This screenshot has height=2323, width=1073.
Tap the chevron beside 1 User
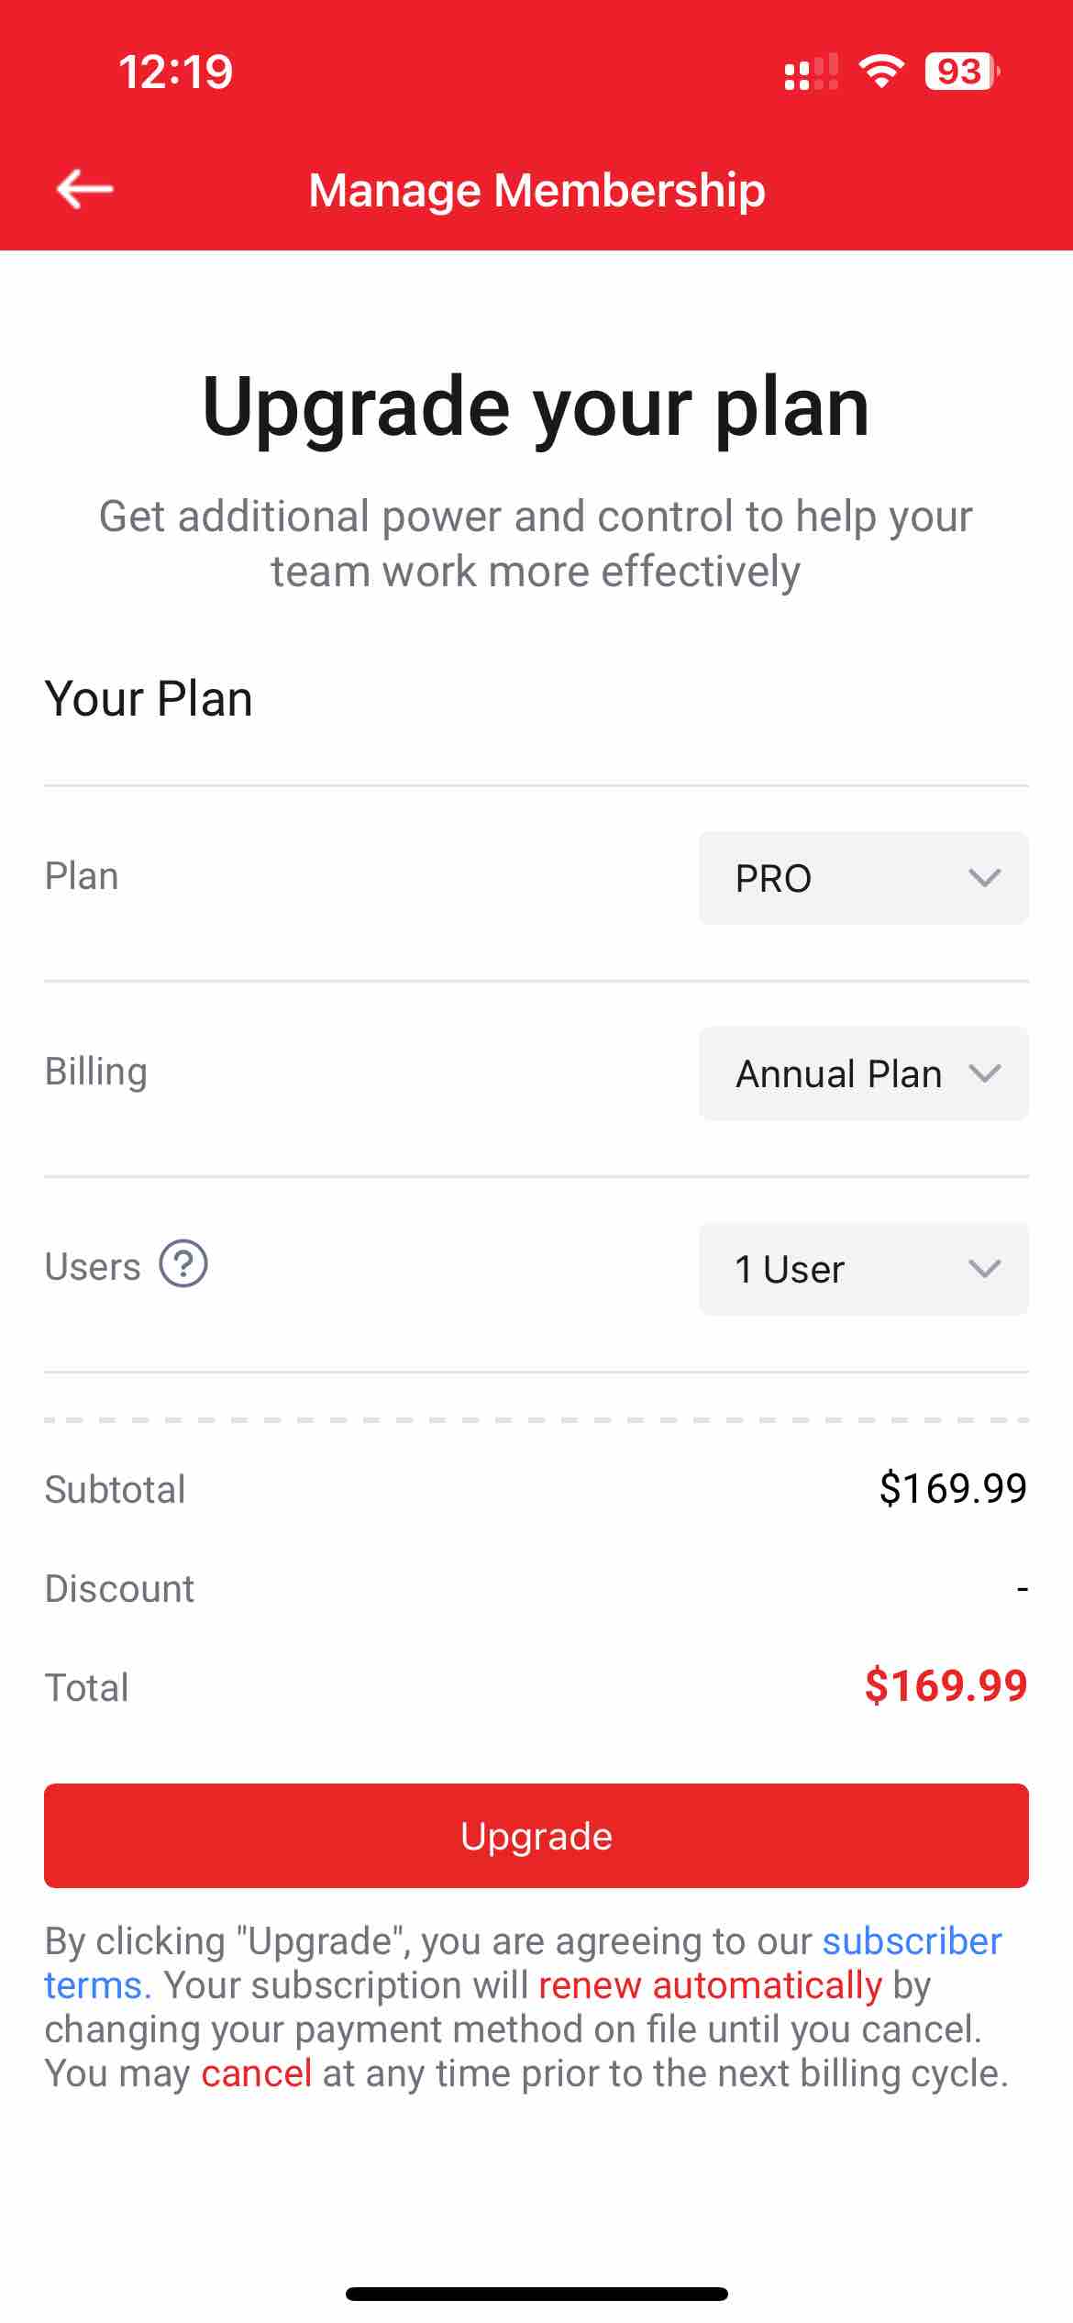coord(984,1269)
